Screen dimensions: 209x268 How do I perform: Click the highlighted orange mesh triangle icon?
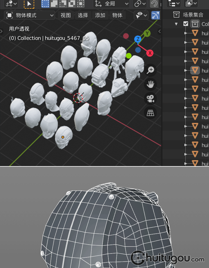(x=195, y=70)
